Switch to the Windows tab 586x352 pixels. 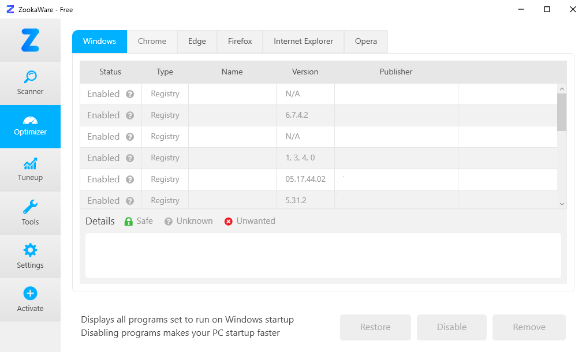tap(99, 42)
